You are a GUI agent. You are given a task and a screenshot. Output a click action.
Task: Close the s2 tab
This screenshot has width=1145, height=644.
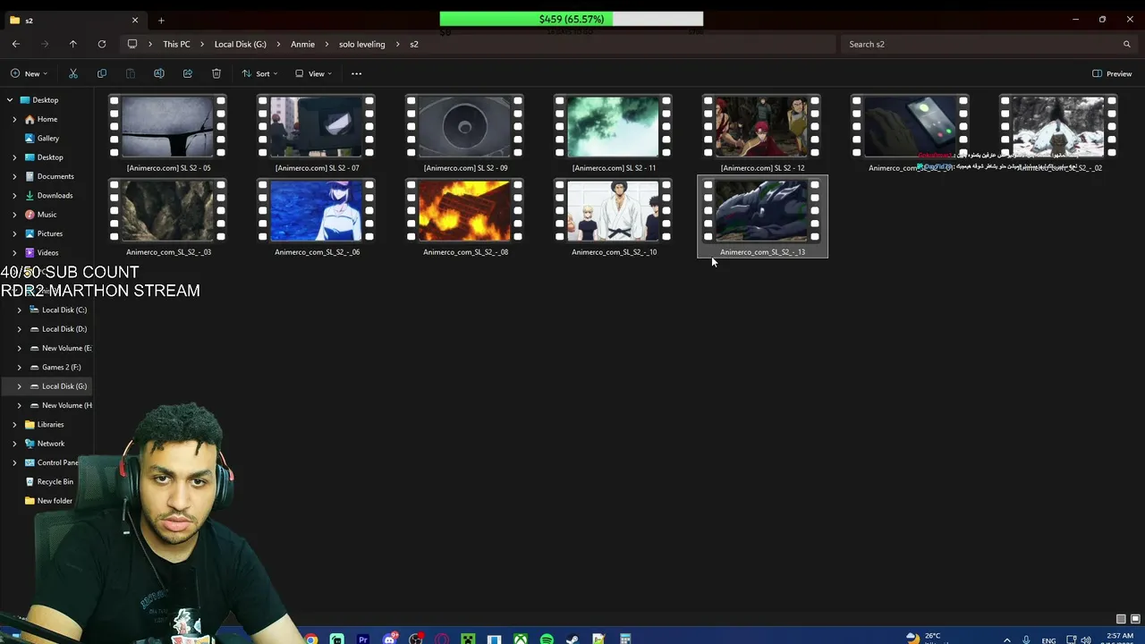[135, 20]
